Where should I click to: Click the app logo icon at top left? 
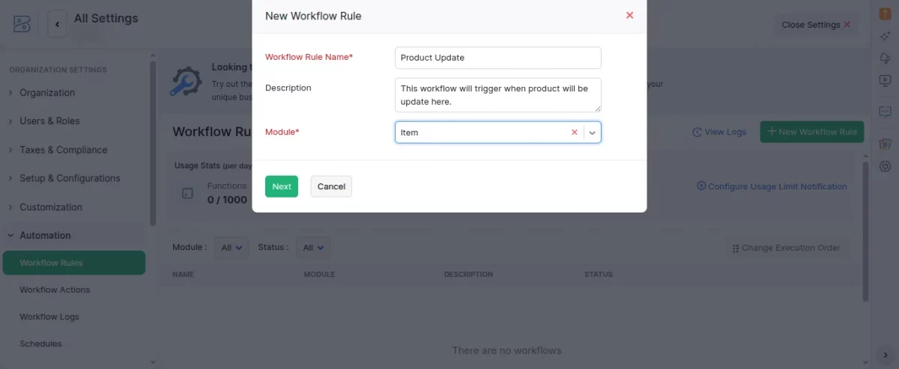[22, 24]
